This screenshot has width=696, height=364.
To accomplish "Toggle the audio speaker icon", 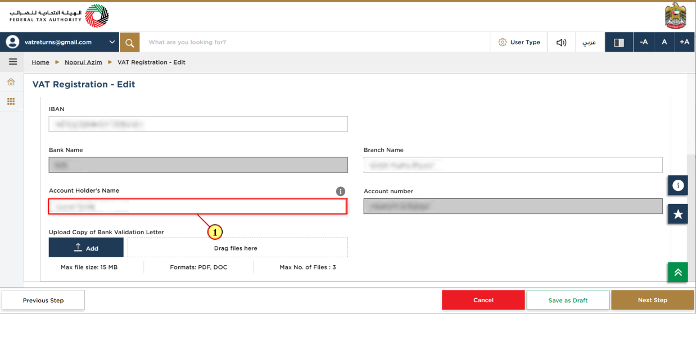I will pos(561,42).
